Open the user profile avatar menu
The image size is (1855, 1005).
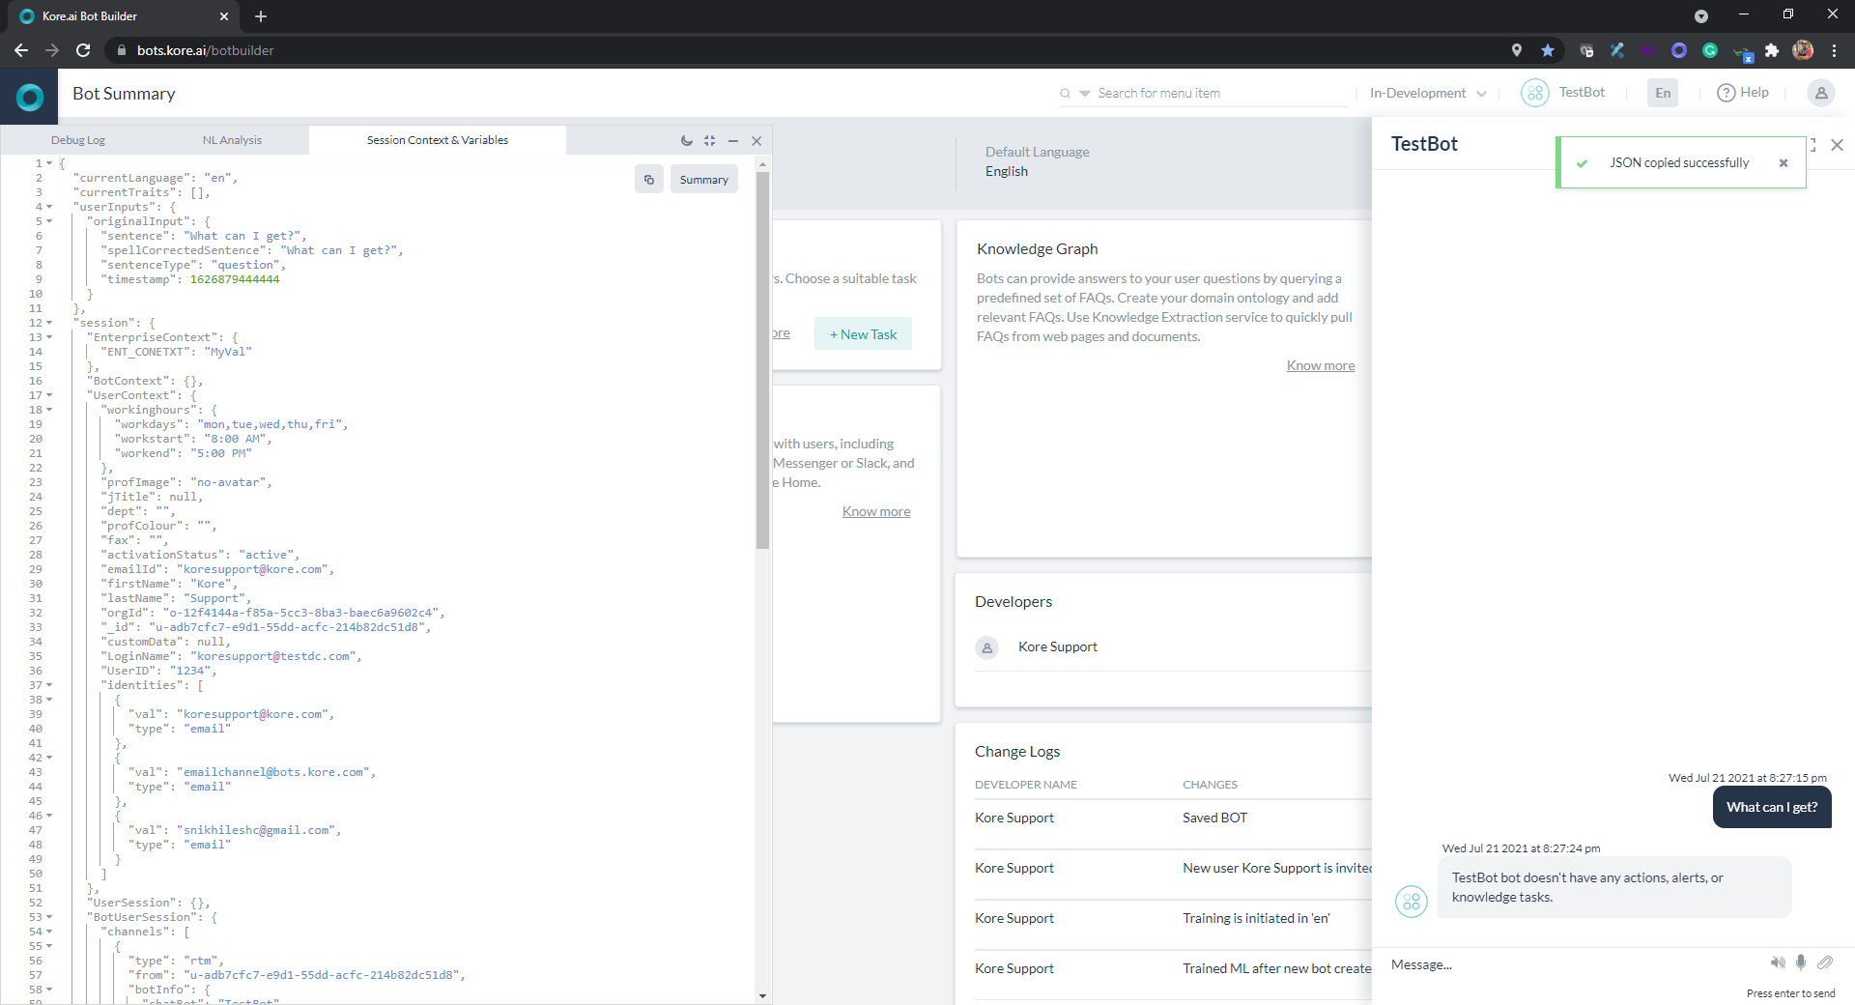tap(1821, 93)
